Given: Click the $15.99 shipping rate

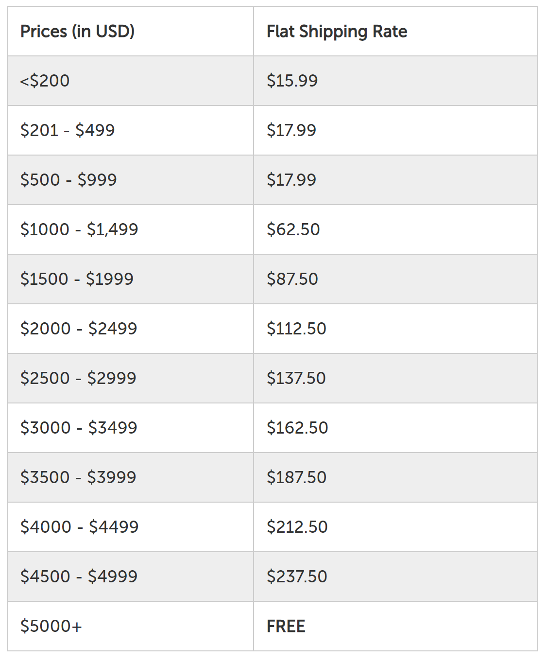Looking at the screenshot, I should tap(292, 81).
